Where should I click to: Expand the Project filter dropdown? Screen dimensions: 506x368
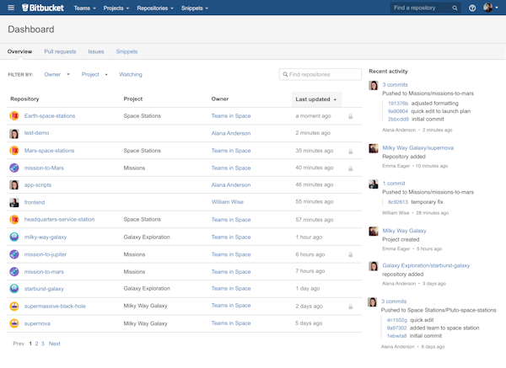(x=94, y=74)
